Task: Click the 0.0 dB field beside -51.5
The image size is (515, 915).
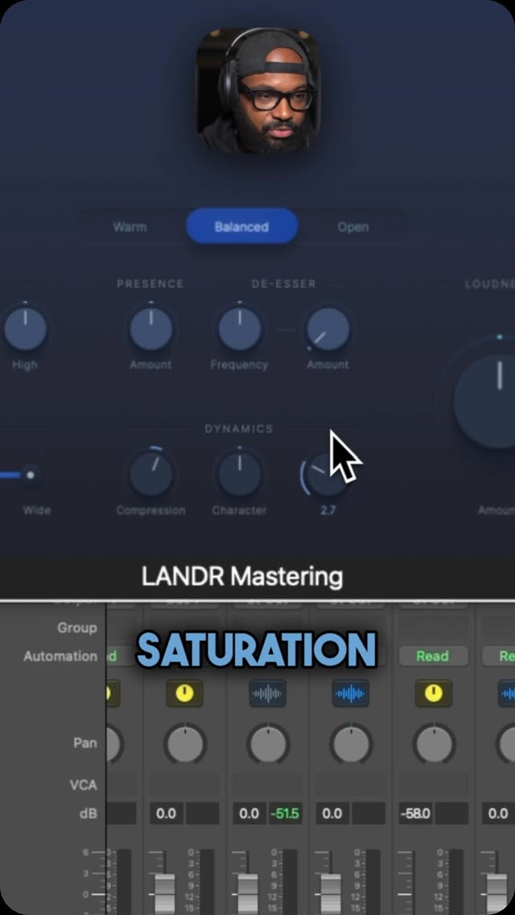Action: pyautogui.click(x=249, y=814)
